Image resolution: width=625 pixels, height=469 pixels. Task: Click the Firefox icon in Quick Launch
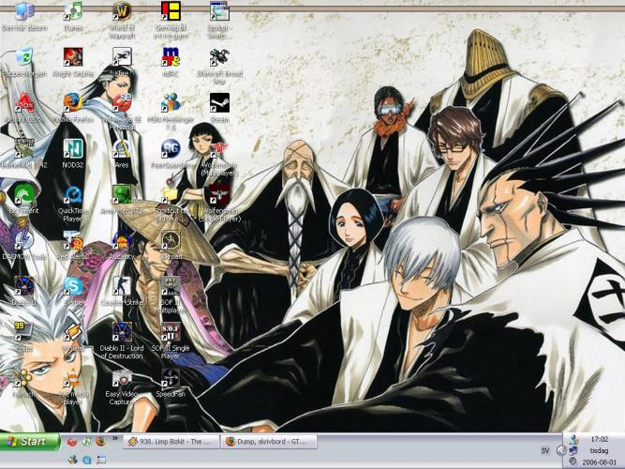tap(101, 442)
